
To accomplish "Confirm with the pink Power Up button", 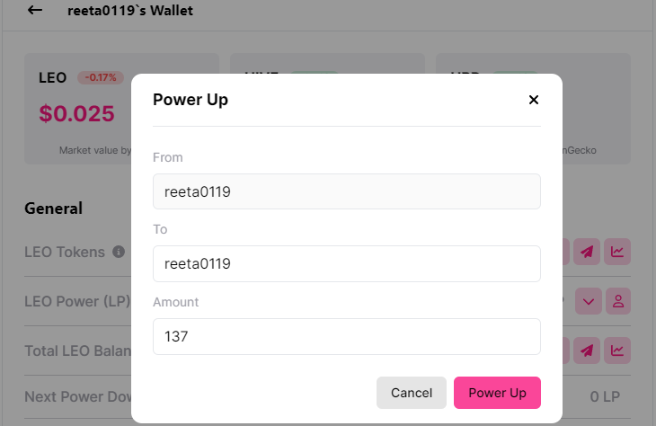I will (x=497, y=393).
